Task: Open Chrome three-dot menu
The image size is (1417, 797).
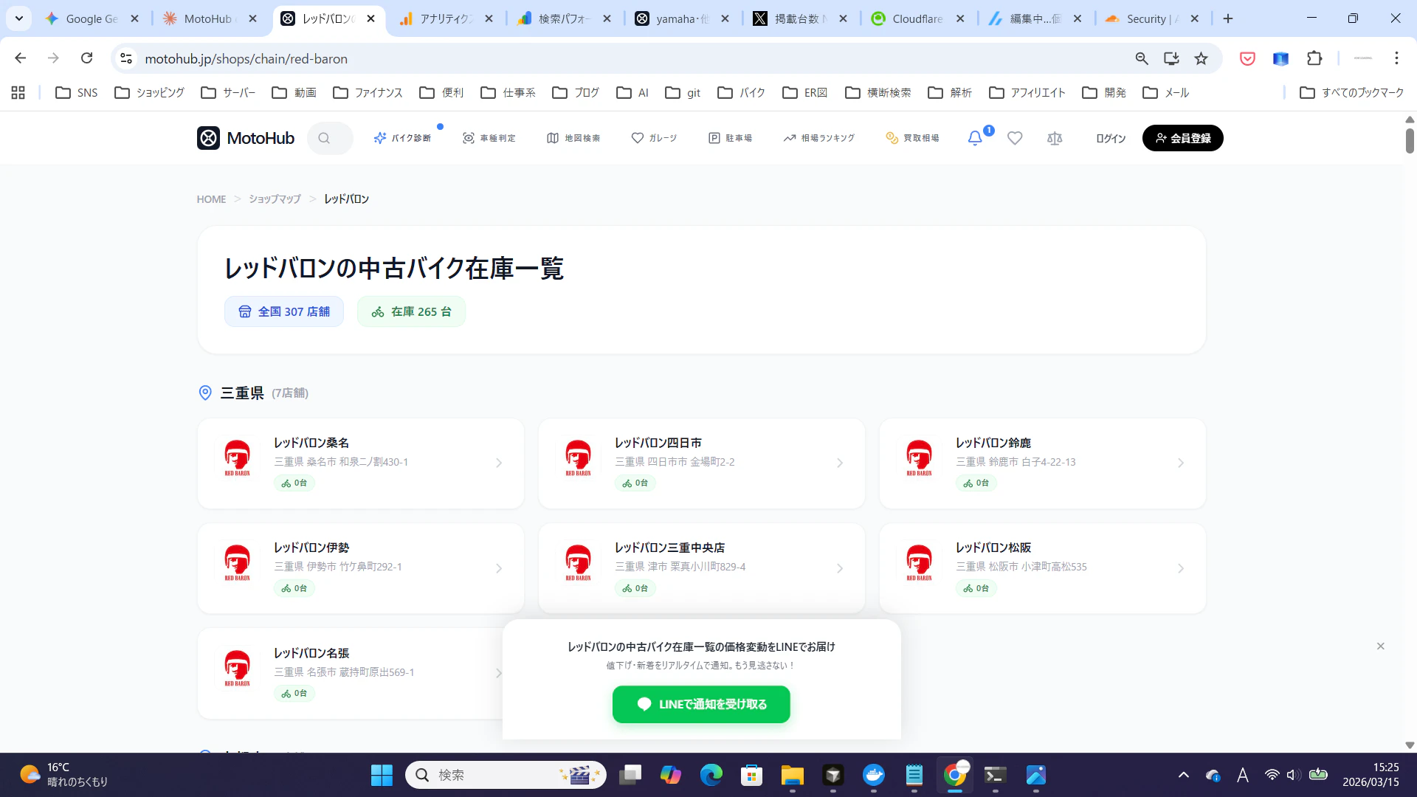Action: tap(1396, 58)
